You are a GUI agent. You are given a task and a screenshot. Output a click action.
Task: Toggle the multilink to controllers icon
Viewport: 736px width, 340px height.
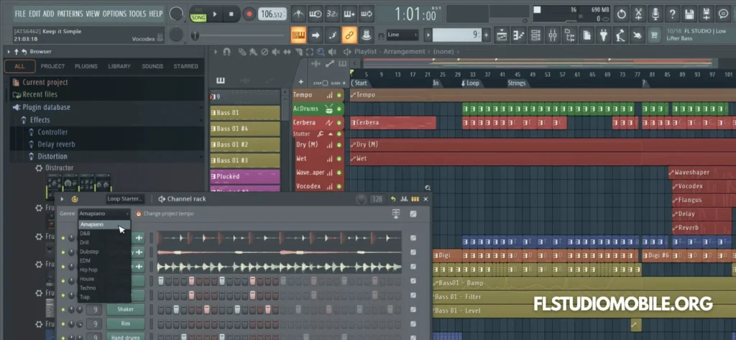point(349,35)
